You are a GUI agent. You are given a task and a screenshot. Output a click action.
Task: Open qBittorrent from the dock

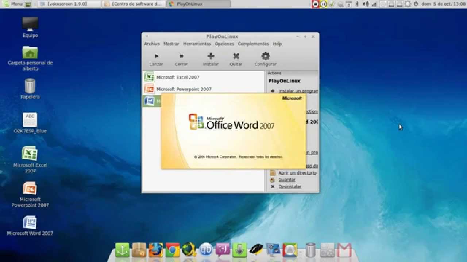point(206,250)
